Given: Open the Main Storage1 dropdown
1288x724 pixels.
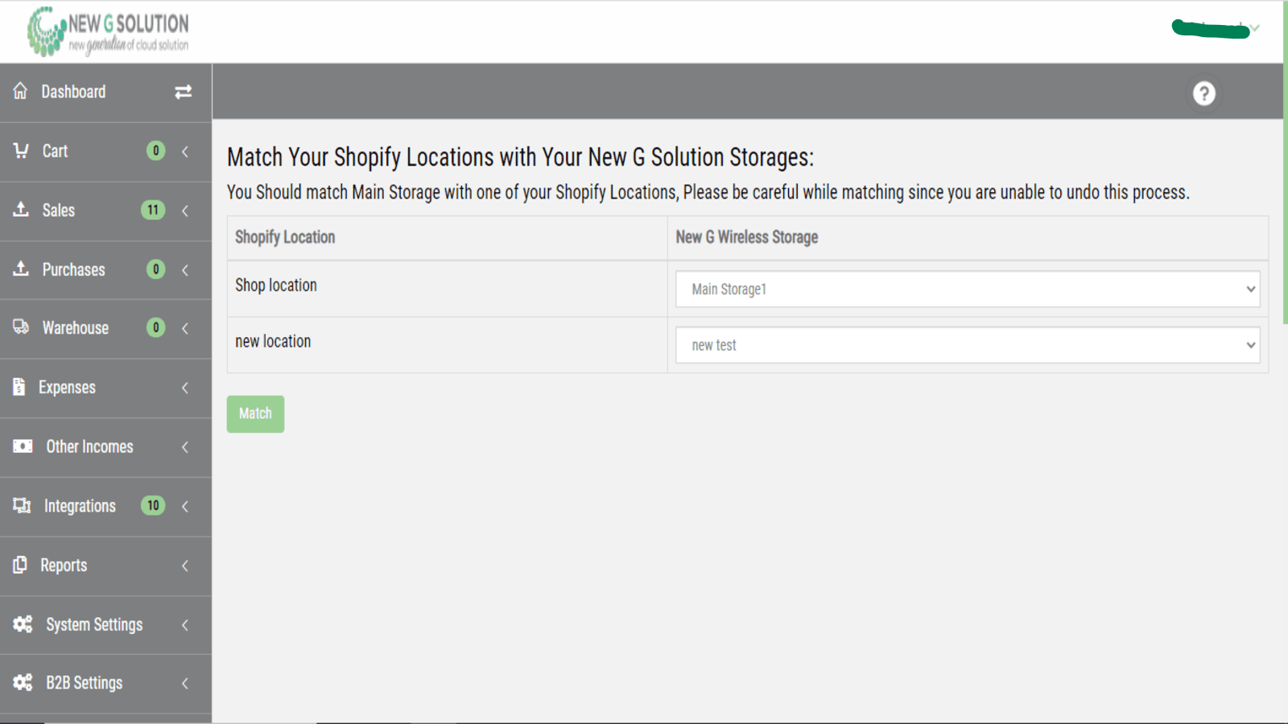Looking at the screenshot, I should [967, 289].
